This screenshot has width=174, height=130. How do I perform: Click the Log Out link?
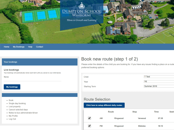[12, 119]
